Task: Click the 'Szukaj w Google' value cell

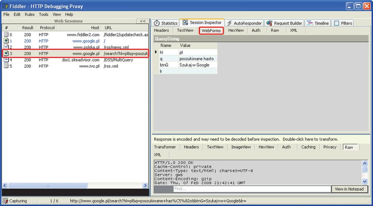Action: click(x=198, y=65)
